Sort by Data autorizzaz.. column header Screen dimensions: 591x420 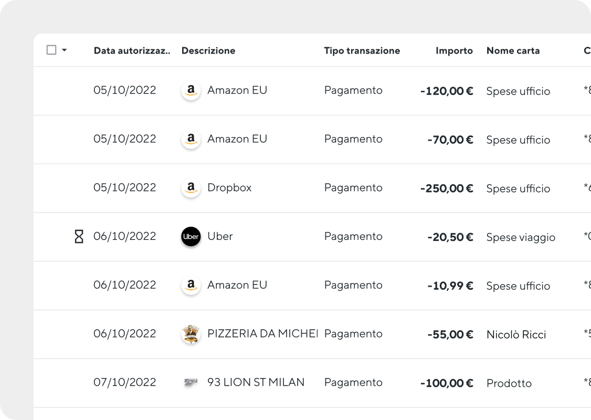(132, 50)
